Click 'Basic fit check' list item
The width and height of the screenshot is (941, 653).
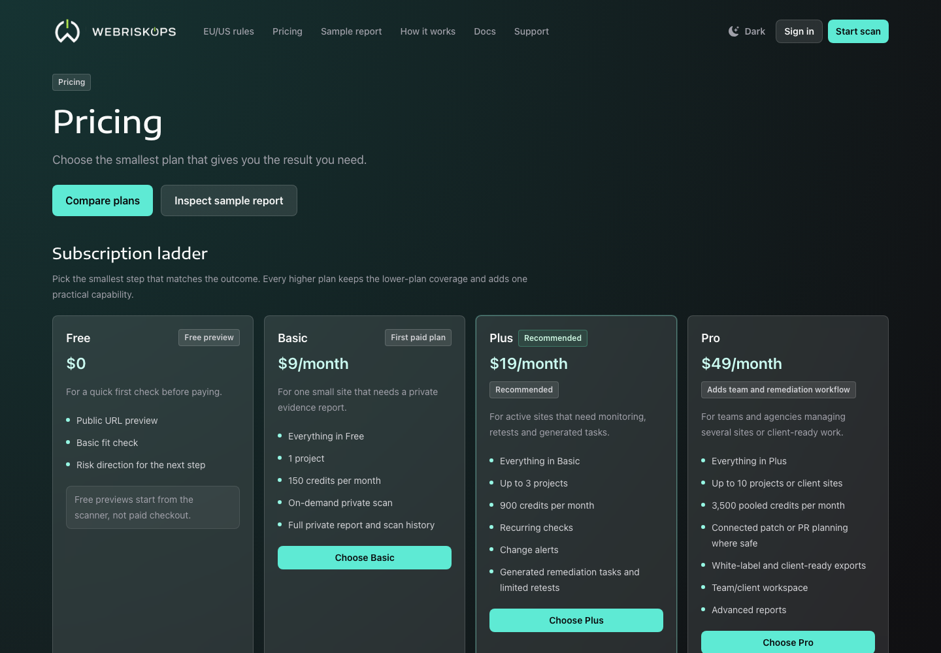[107, 443]
